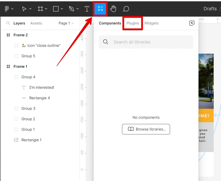Expand the Frame tools dropdown chevron

pyautogui.click(x=46, y=9)
